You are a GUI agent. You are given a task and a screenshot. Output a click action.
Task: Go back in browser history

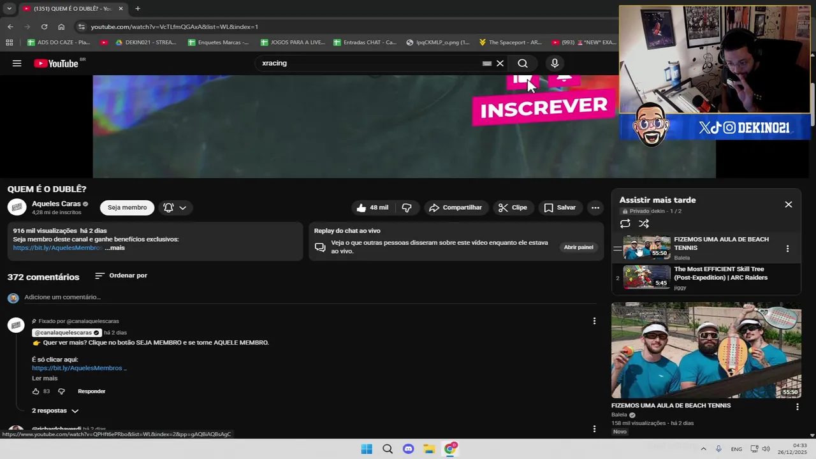click(x=10, y=27)
